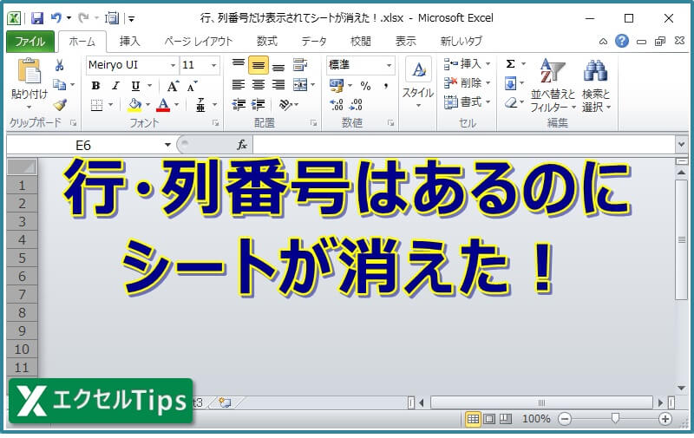Align text right
This screenshot has width=694, height=438.
coord(278,84)
